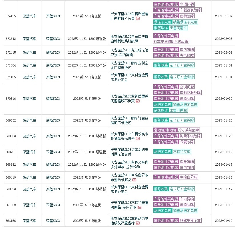Select 车身异响 tag in row 868642

(x=187, y=162)
